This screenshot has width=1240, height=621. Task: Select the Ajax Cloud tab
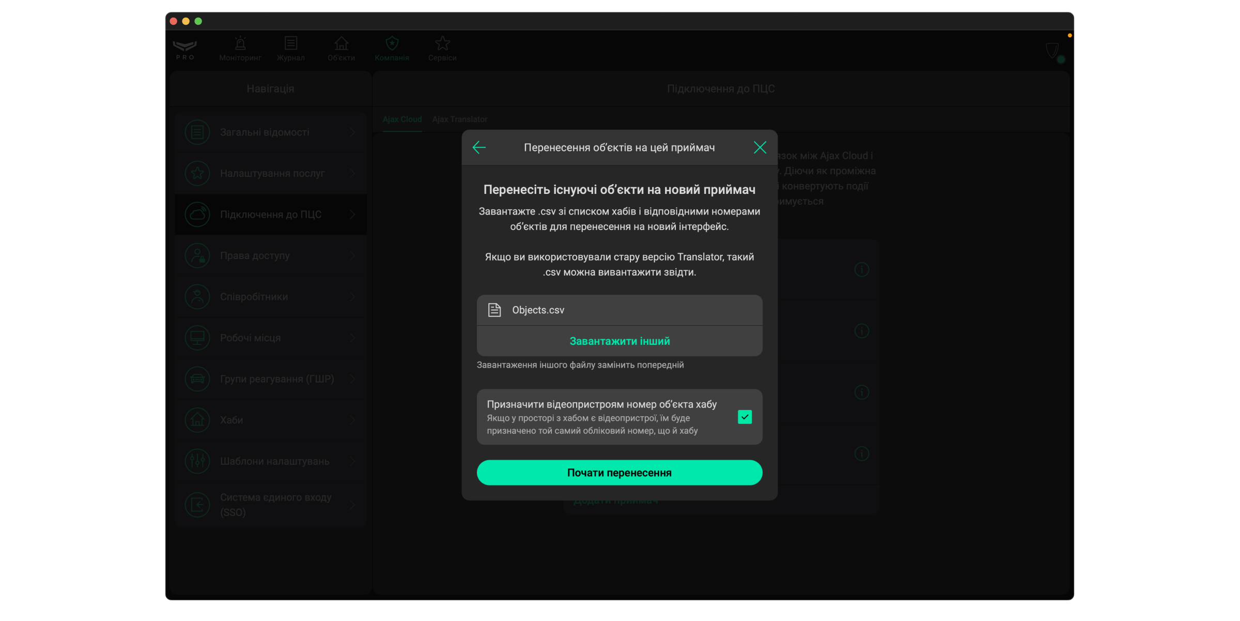click(402, 119)
